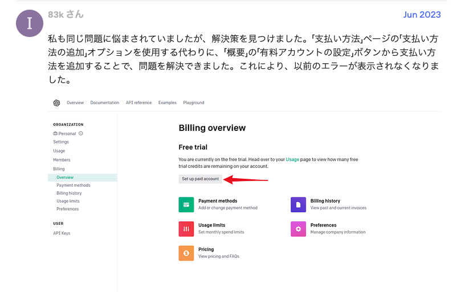Screen dimensions: 469x292
Task: Open Preferences sidebar sub-item
Action: coord(68,209)
